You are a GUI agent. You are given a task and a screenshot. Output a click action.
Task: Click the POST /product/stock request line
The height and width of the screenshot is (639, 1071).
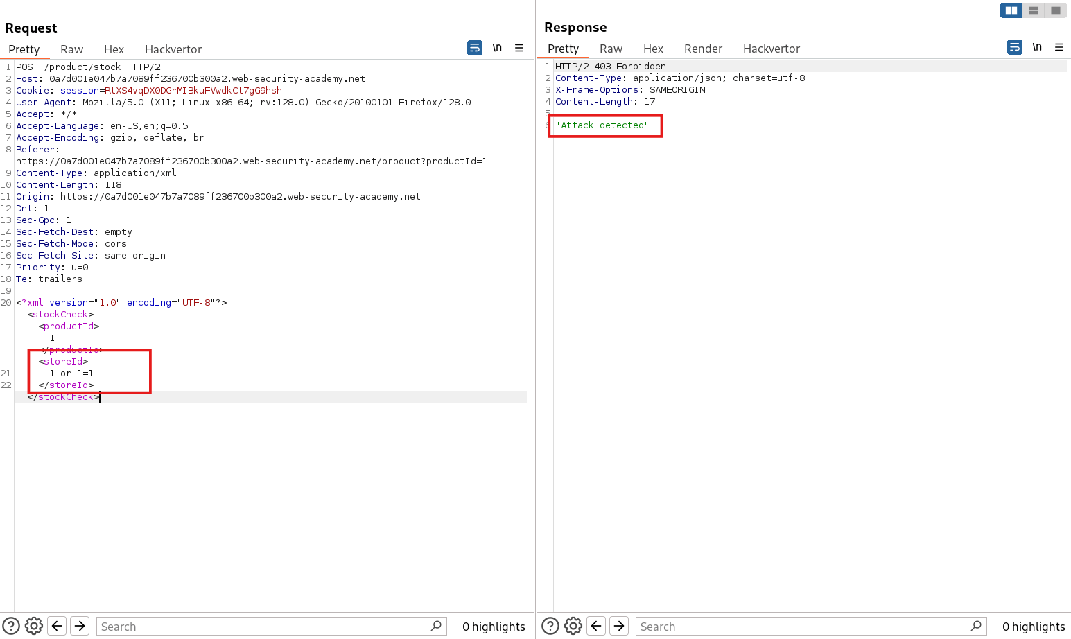pyautogui.click(x=88, y=67)
